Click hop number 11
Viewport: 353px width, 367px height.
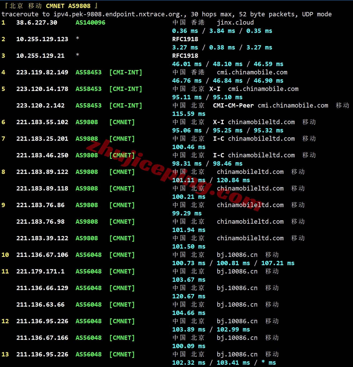(x=5, y=271)
